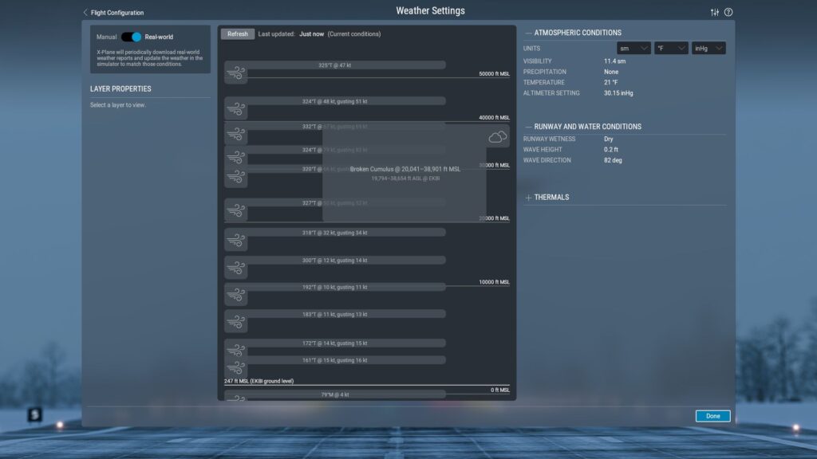Viewport: 817px width, 459px height.
Task: Choose wind icon for 183°T @ 11 kt
Action: [x=235, y=323]
